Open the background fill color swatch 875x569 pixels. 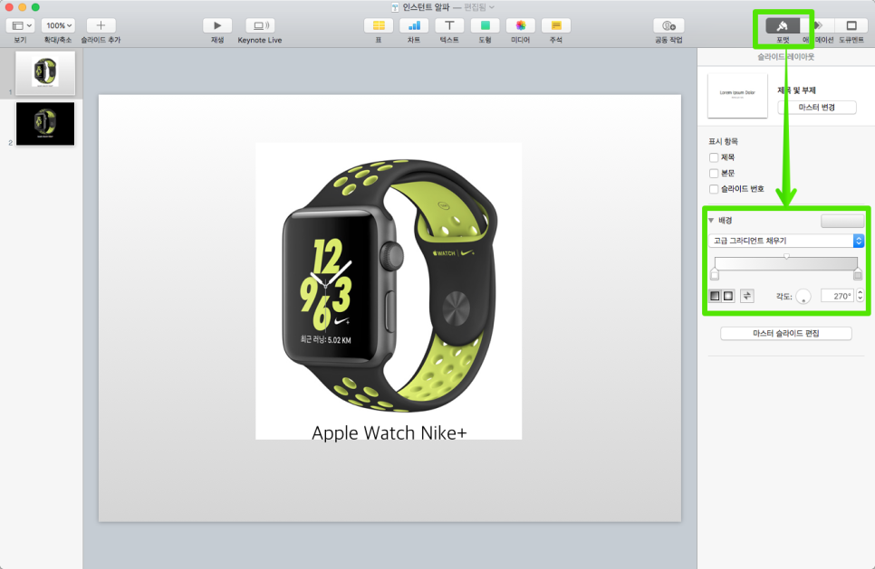point(842,222)
